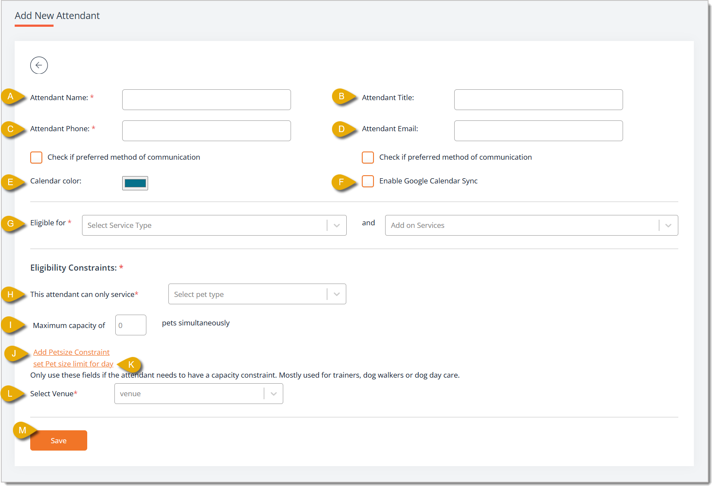This screenshot has width=715, height=489.
Task: Go back using the circled arrow icon
Action: (x=39, y=65)
